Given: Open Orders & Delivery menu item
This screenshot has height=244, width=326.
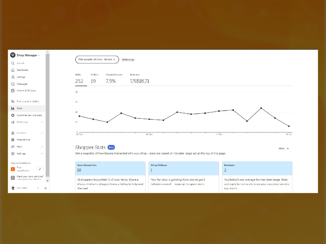Looking at the screenshot, I should pyautogui.click(x=26, y=91).
